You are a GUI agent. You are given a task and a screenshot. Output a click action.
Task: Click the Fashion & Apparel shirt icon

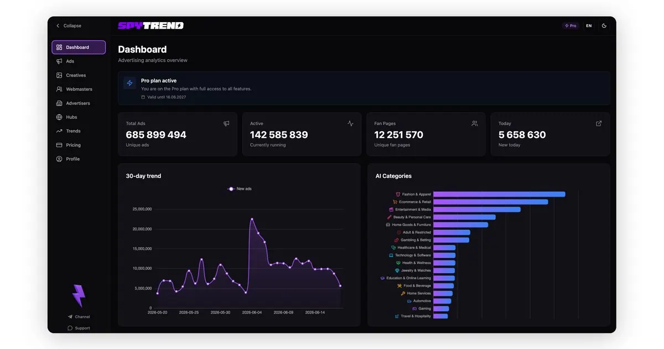(398, 194)
